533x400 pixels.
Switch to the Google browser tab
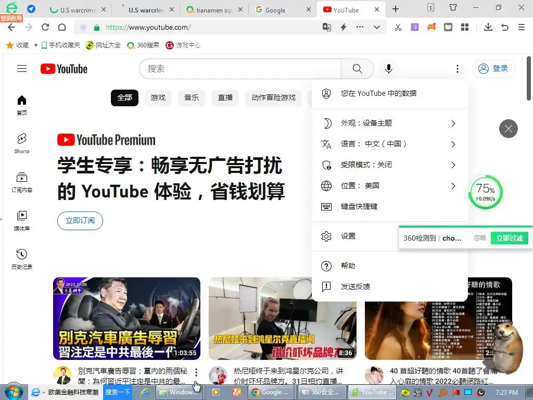(x=283, y=10)
